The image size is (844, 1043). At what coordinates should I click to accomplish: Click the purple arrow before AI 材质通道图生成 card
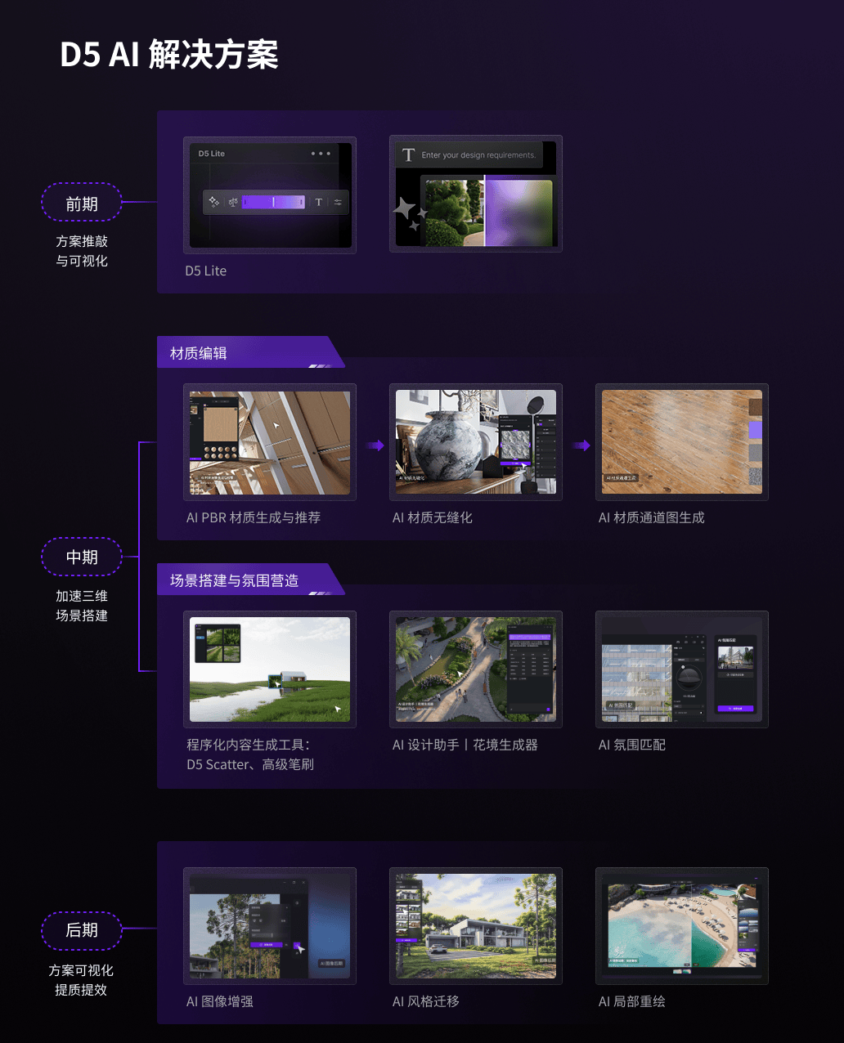[x=581, y=445]
